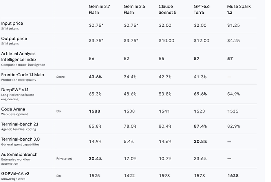
Task: Select the Terminal-bench 2.1 row label
Action: coord(20,124)
